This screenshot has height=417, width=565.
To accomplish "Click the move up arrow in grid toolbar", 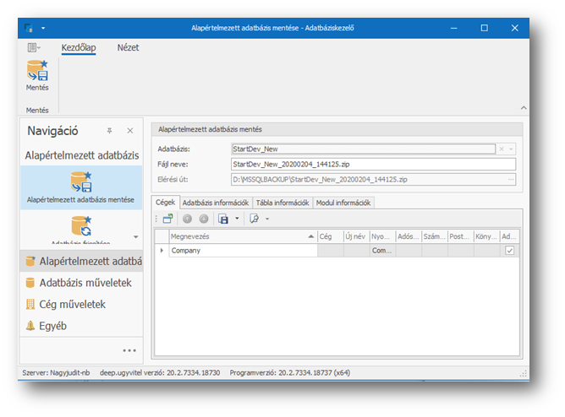I will (186, 218).
